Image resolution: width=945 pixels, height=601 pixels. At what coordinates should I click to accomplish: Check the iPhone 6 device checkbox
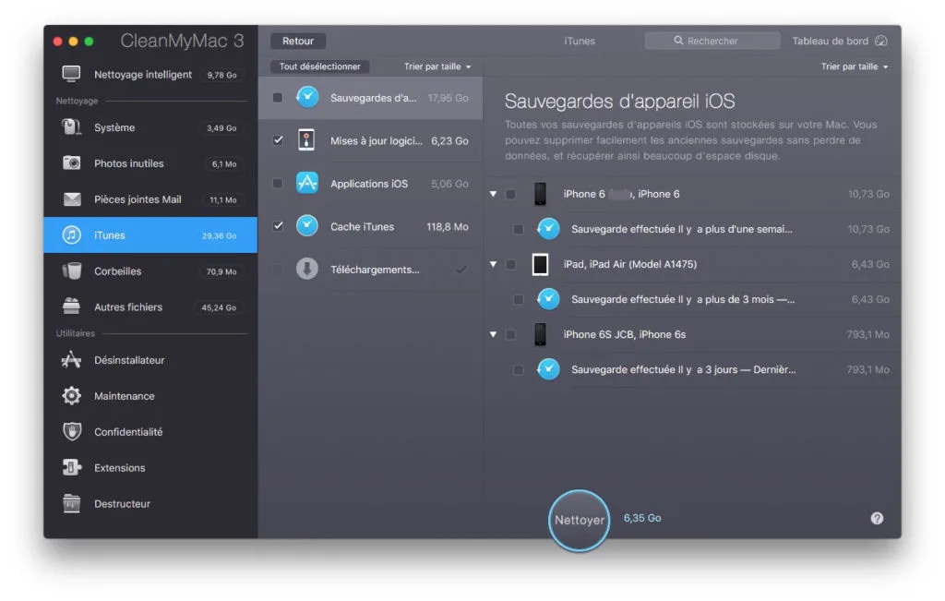pyautogui.click(x=510, y=194)
